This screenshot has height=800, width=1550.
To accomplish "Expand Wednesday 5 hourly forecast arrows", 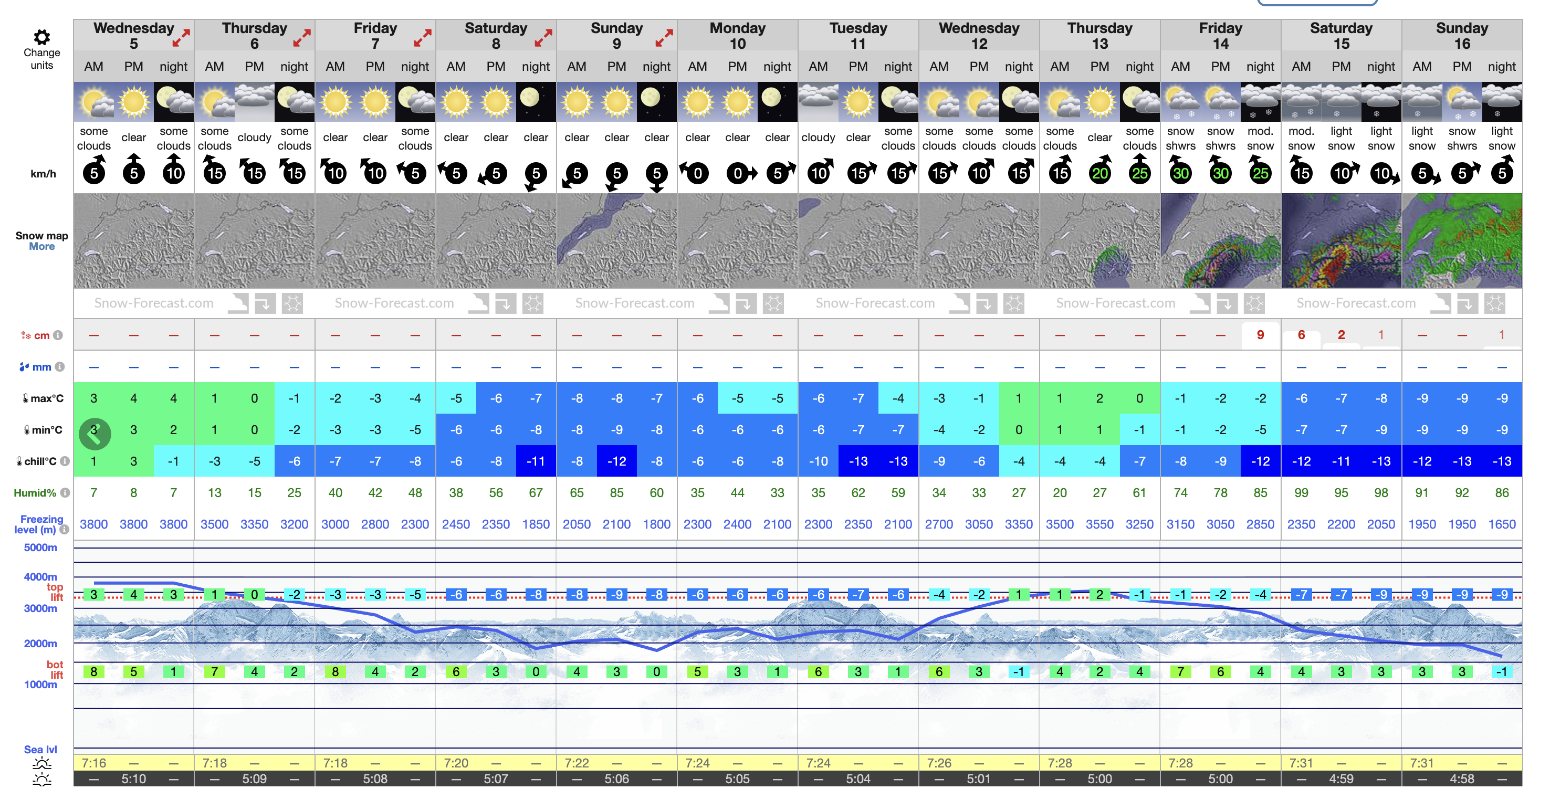I will 181,38.
